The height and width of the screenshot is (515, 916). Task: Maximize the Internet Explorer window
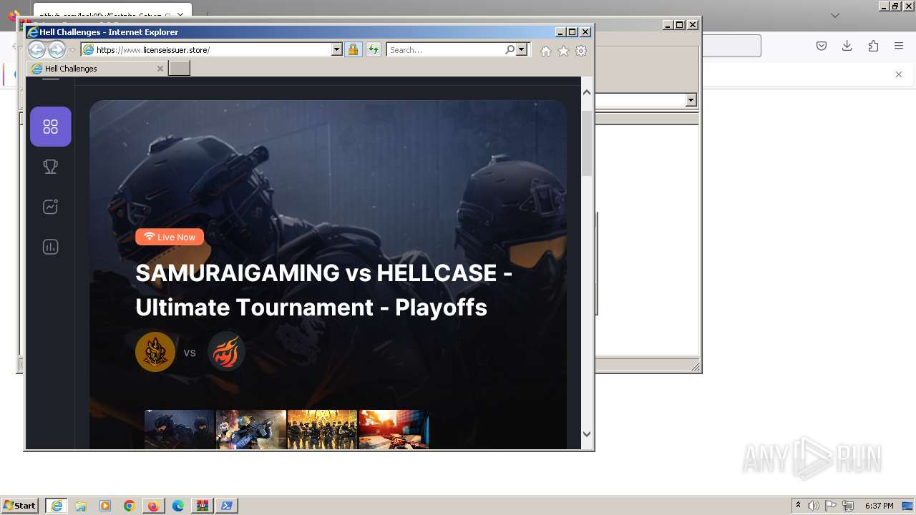click(572, 32)
